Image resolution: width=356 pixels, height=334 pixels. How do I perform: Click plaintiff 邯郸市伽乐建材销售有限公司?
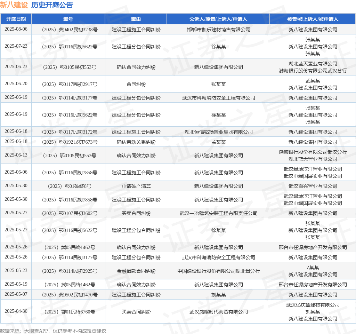click(219, 30)
